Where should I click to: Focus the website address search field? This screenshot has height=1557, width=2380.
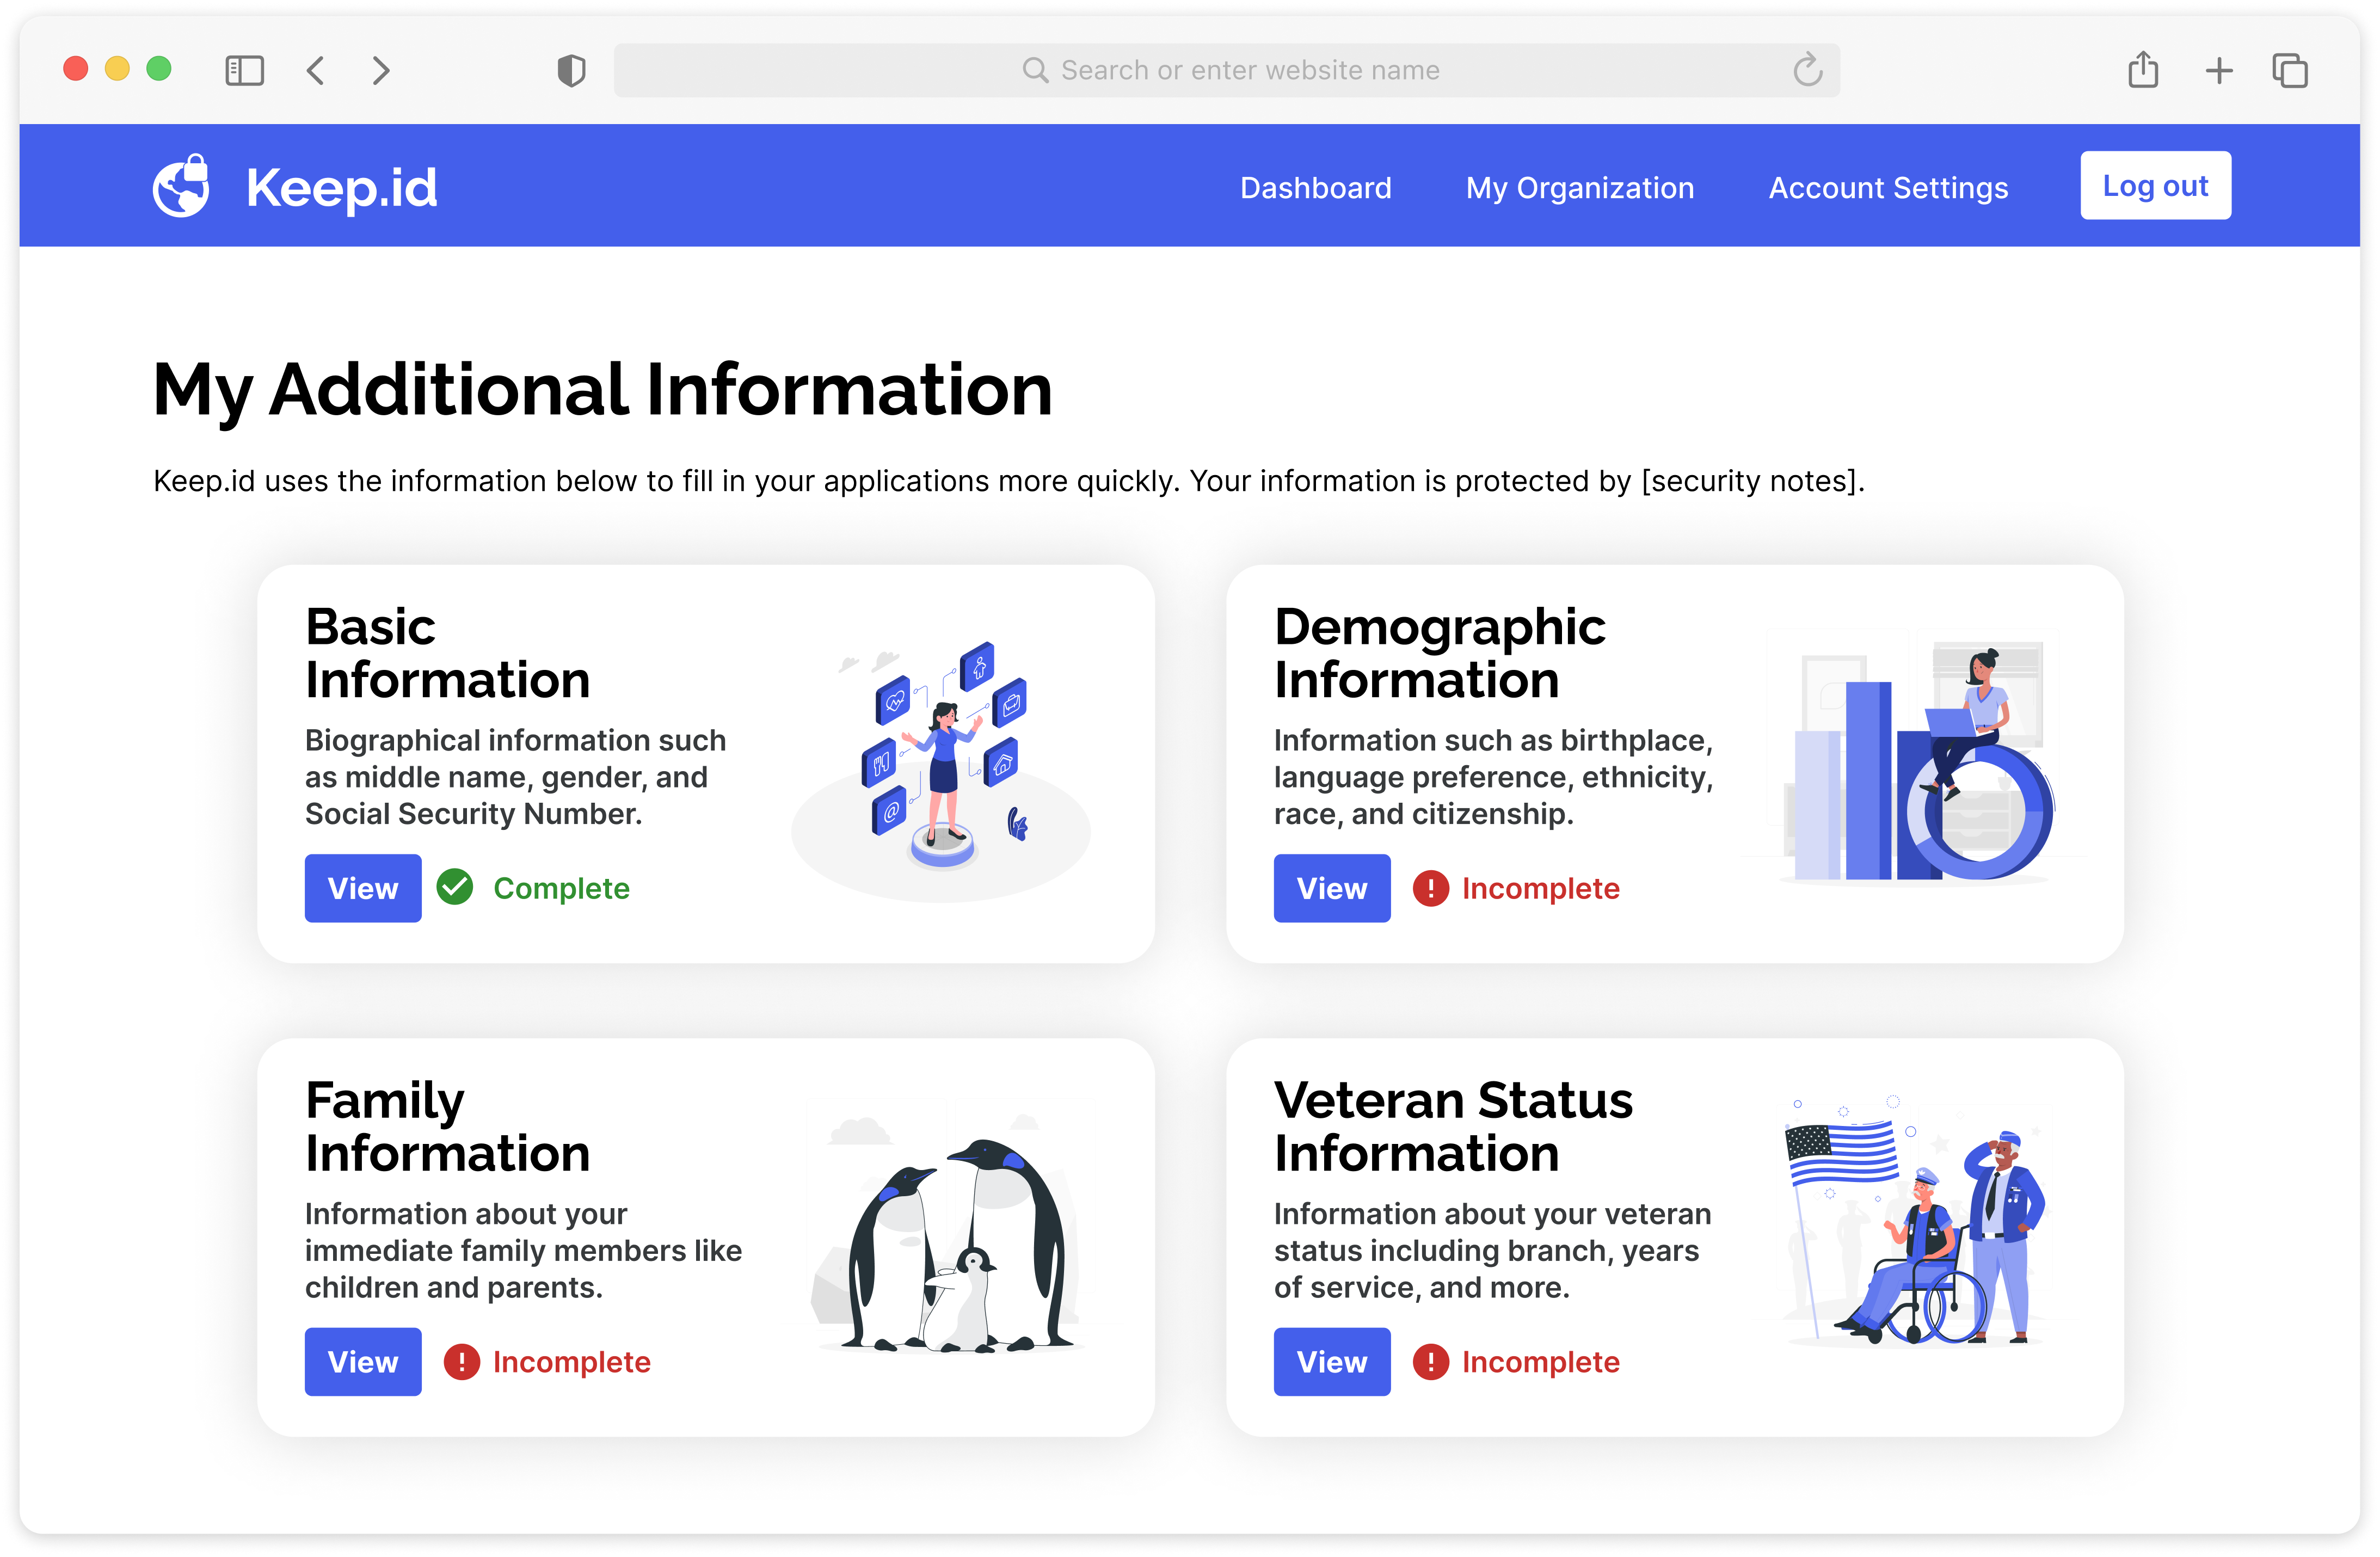click(1225, 70)
